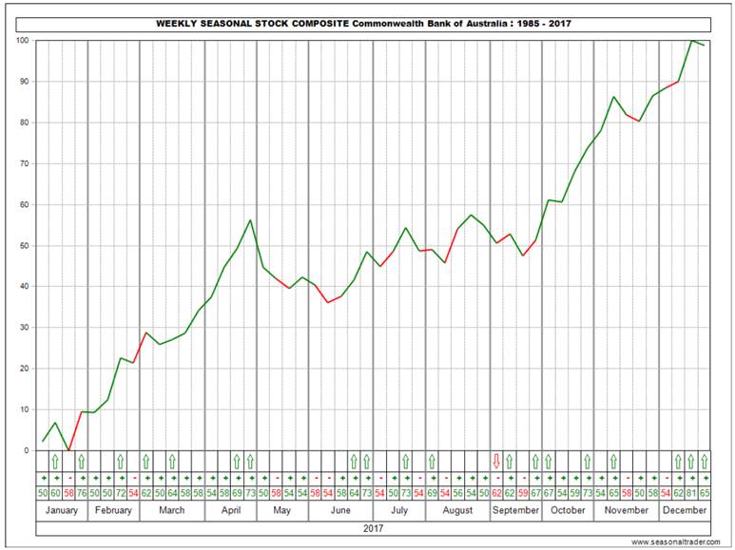This screenshot has height=550, width=735.
Task: Select the November month label
Action: (x=627, y=510)
